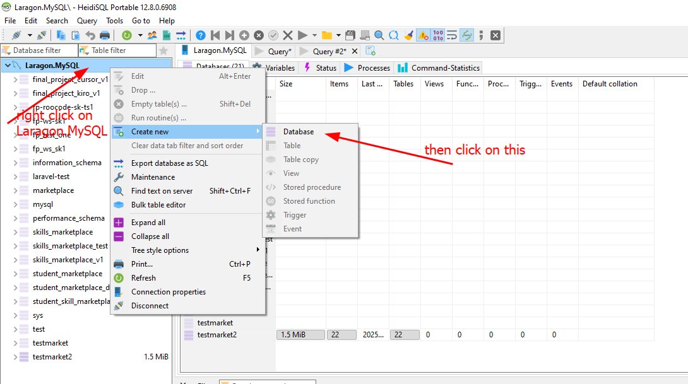The image size is (688, 384).
Task: Choose Connection properties in context menu
Action: coord(188,291)
